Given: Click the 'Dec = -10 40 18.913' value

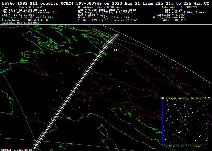Looking at the screenshot, I should click(18, 15).
